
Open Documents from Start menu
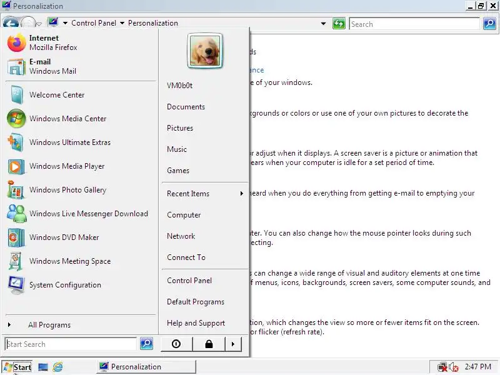click(x=186, y=107)
